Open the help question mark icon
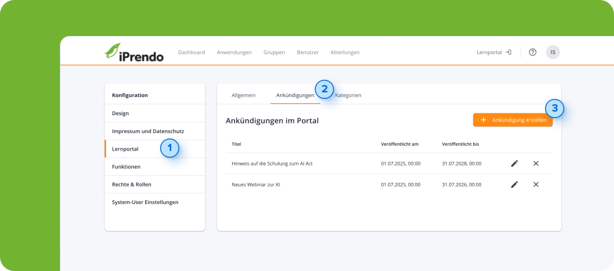 [532, 52]
